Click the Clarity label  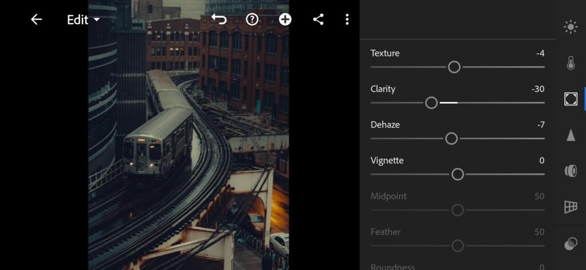(383, 88)
